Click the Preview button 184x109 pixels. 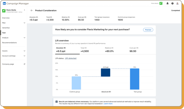click(148, 30)
